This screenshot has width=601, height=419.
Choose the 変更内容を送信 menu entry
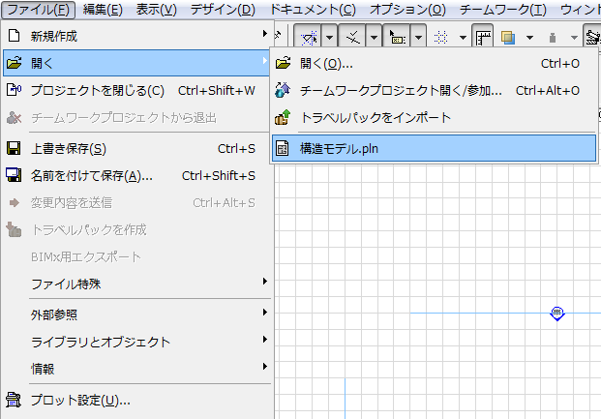136,202
